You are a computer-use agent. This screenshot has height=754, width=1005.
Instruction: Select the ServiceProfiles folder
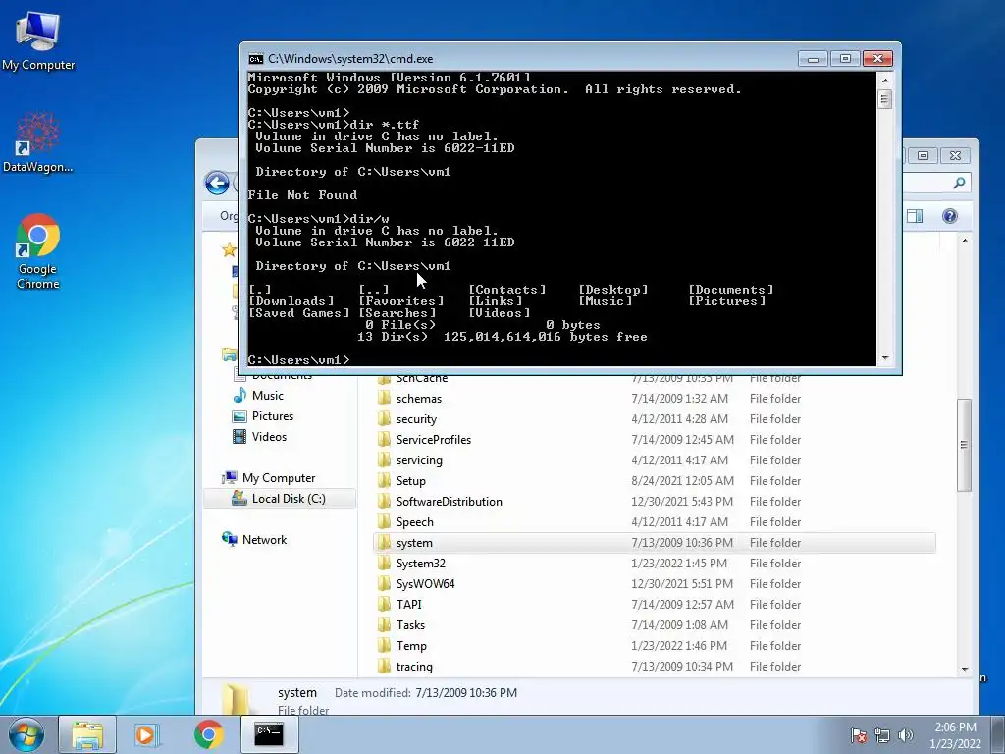point(433,440)
